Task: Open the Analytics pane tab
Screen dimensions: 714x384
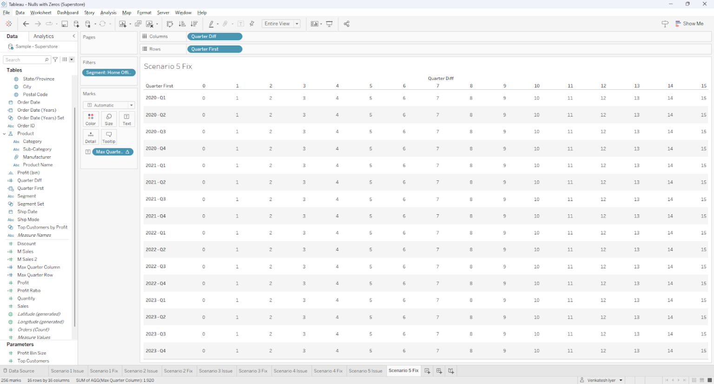Action: pos(44,36)
